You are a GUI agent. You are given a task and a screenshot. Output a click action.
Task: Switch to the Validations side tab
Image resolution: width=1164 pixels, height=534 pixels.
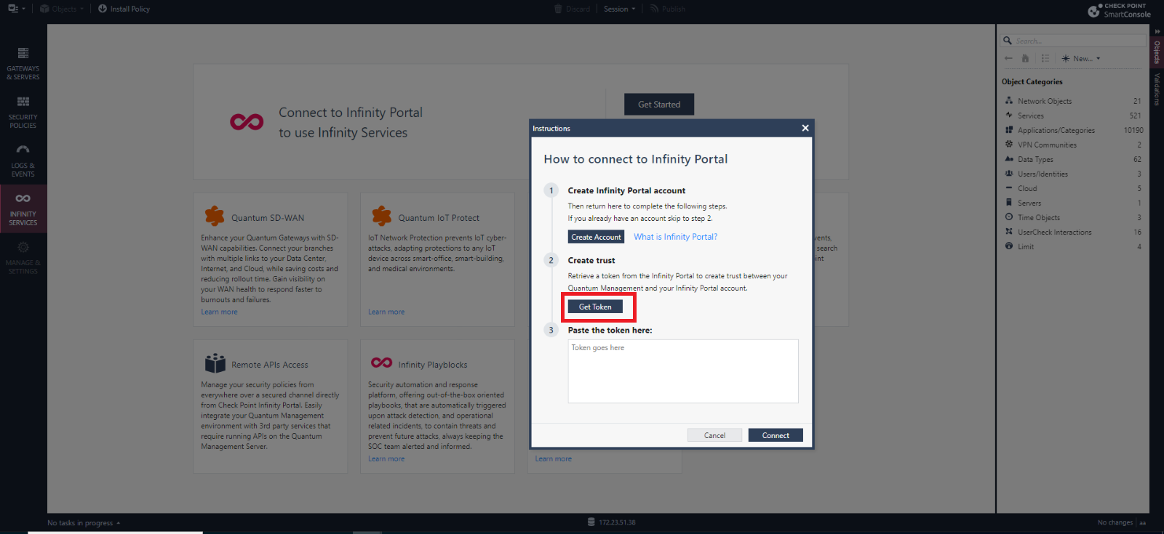[1157, 89]
